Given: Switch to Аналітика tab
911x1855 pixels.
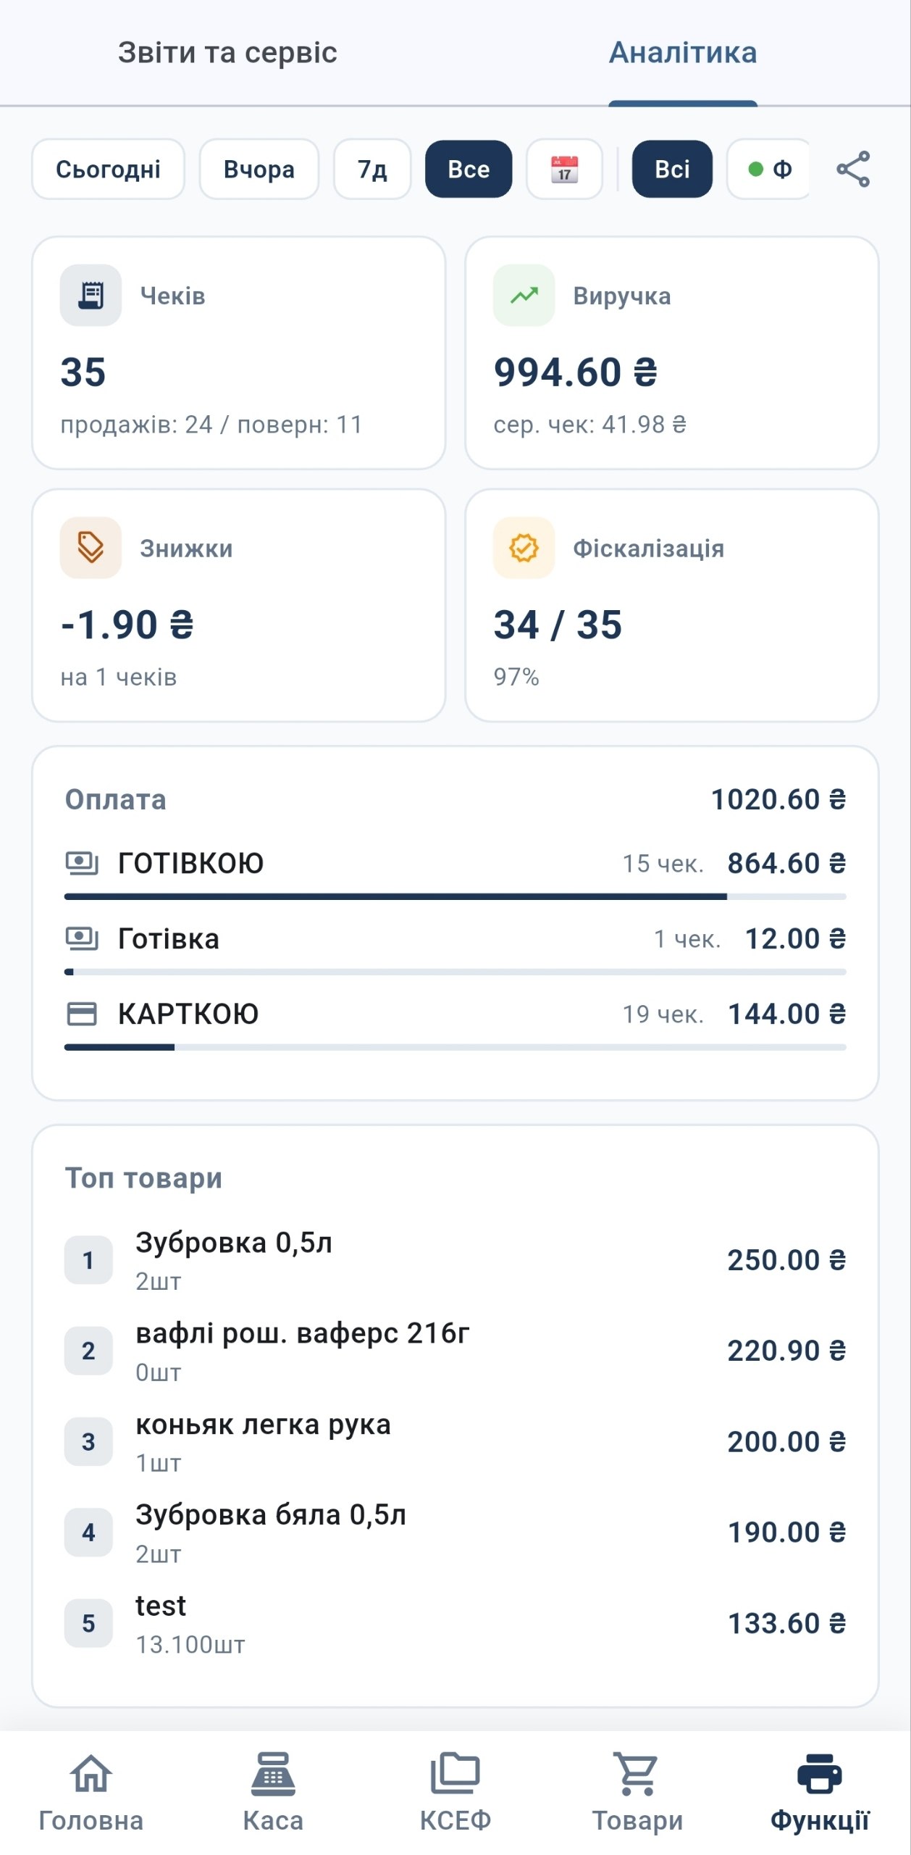Looking at the screenshot, I should [x=683, y=52].
